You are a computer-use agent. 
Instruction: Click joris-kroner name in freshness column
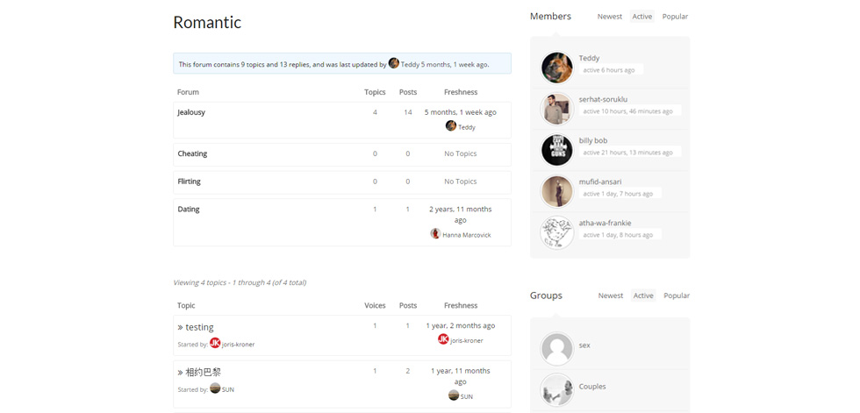[x=467, y=341]
